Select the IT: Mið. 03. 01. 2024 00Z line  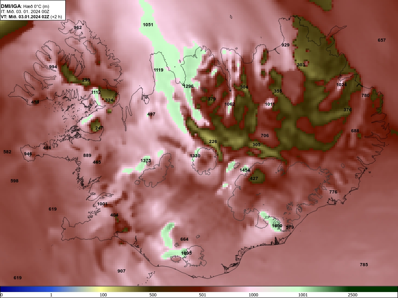click(25, 12)
